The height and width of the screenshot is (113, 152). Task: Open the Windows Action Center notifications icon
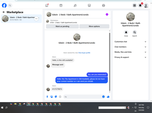[148, 108]
